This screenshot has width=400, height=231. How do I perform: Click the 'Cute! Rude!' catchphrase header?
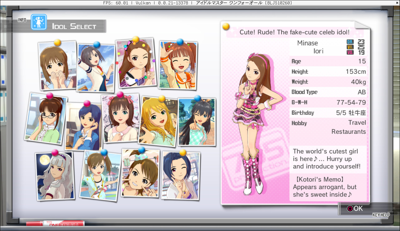coord(295,32)
